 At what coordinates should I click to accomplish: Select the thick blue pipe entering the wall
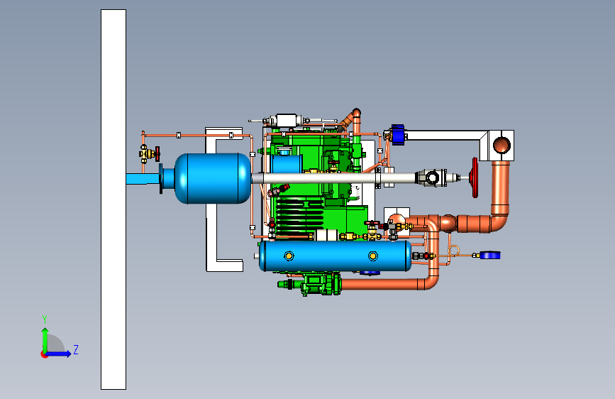[143, 179]
